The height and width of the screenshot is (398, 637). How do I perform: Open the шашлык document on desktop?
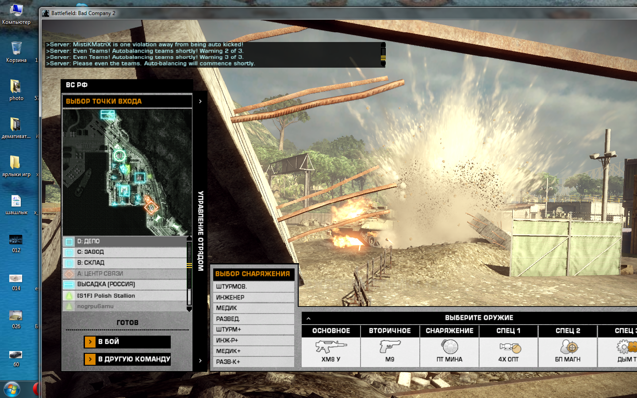click(16, 205)
